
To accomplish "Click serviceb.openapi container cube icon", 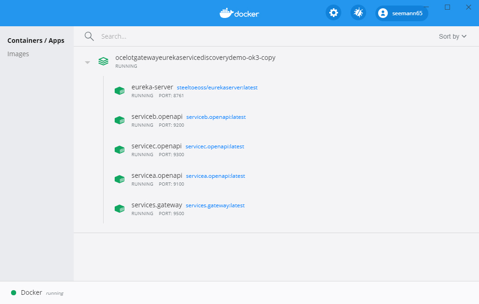I will click(x=119, y=120).
